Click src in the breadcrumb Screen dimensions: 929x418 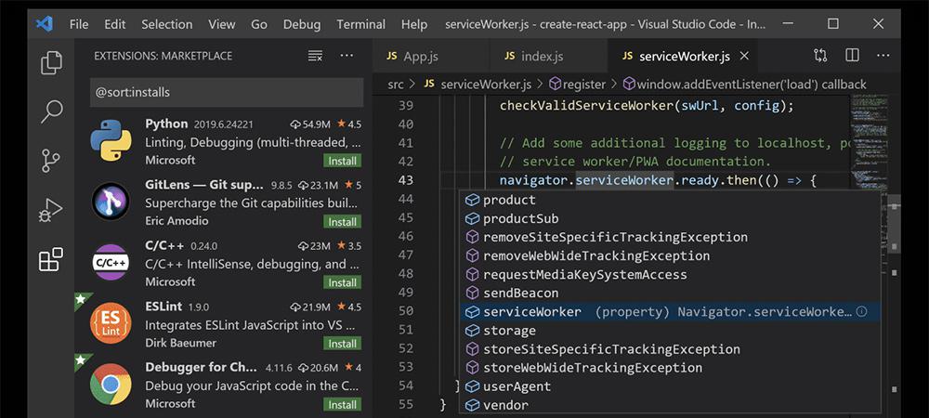click(396, 85)
